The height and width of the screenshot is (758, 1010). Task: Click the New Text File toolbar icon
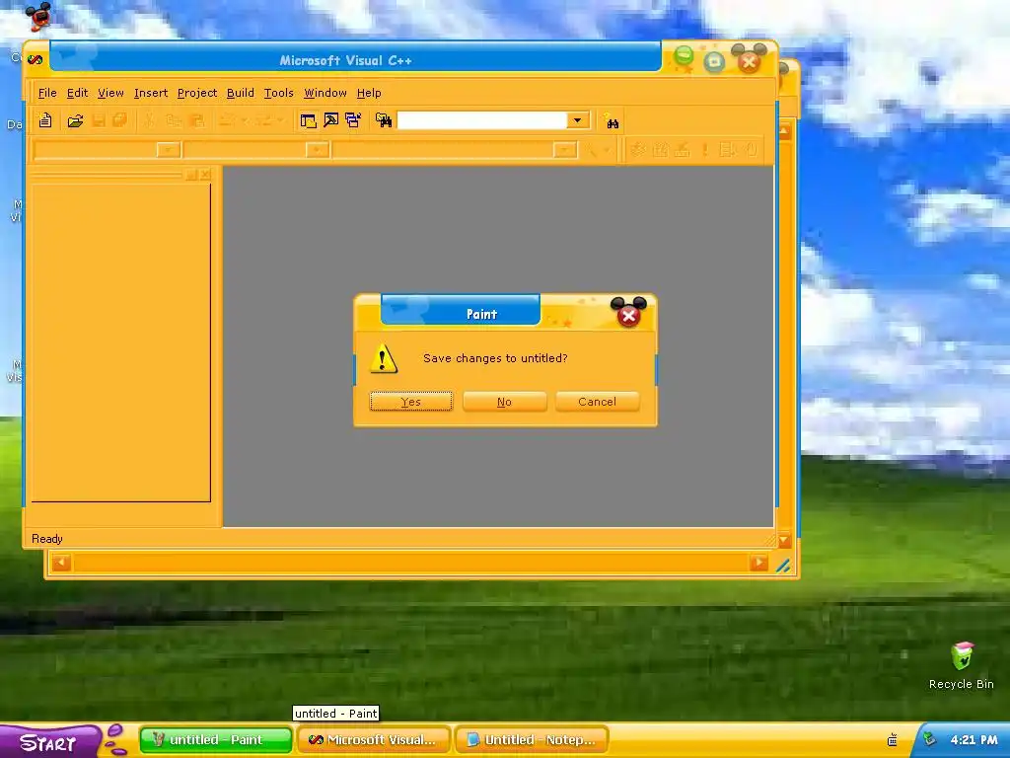(x=45, y=120)
